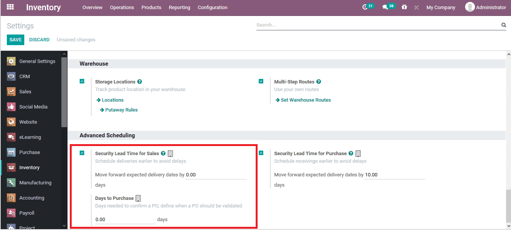Open the apps grid menu icon
The image size is (511, 231).
pos(10,7)
